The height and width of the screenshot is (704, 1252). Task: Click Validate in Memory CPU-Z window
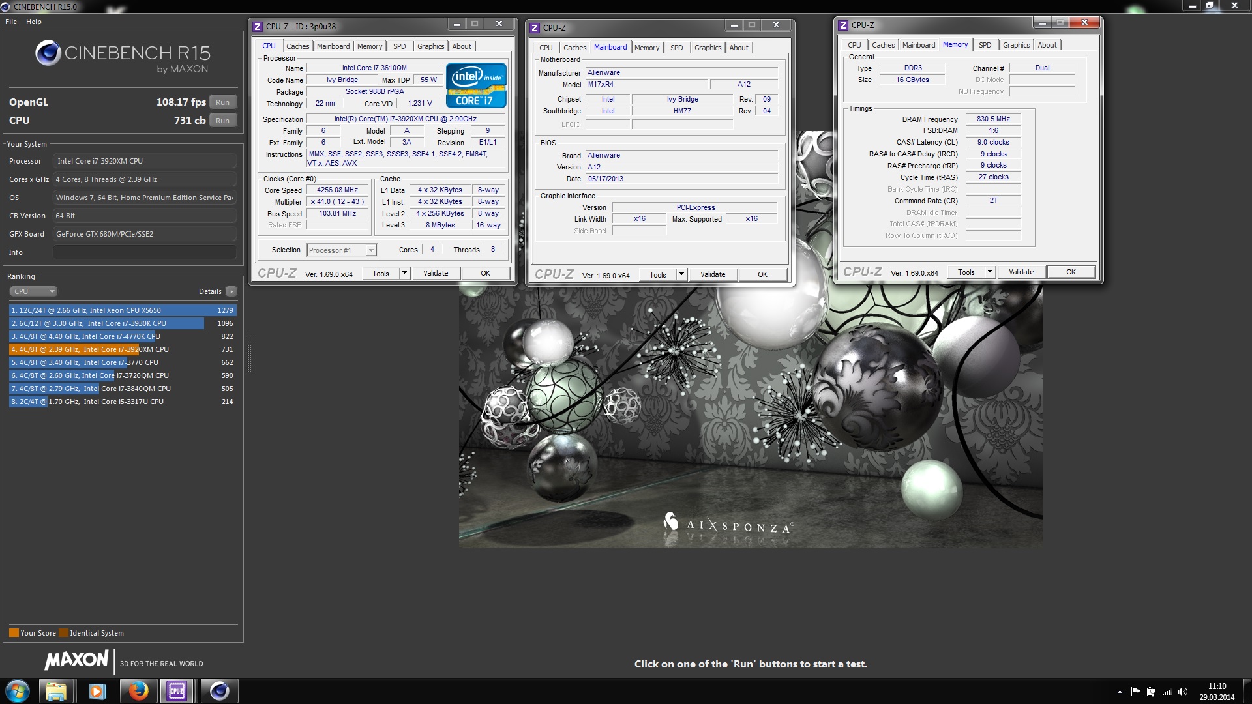pyautogui.click(x=1021, y=272)
